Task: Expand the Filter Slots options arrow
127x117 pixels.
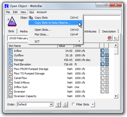Action: click(x=93, y=104)
